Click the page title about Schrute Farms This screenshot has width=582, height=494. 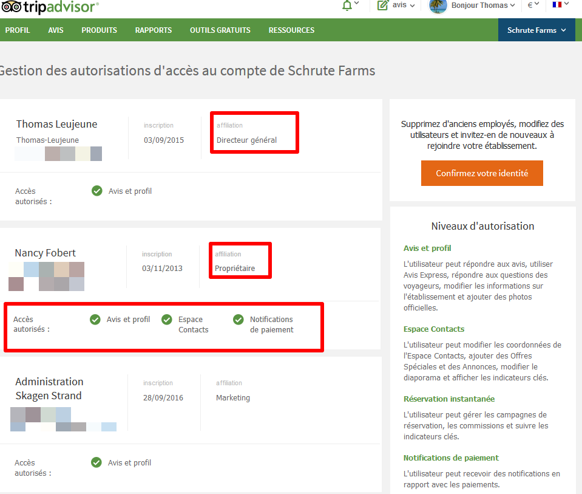pos(188,70)
